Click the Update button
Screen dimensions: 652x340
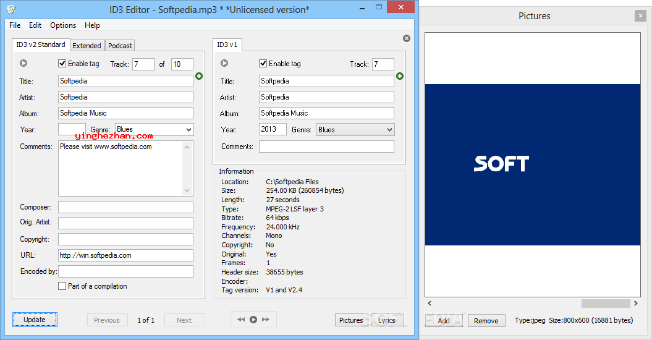[35, 320]
